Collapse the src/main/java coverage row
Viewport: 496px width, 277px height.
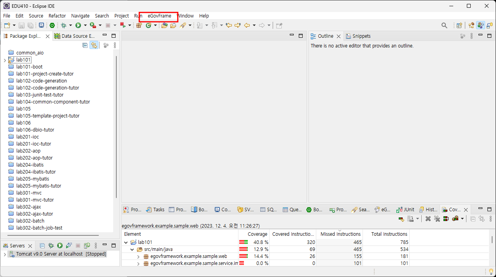tap(132, 249)
